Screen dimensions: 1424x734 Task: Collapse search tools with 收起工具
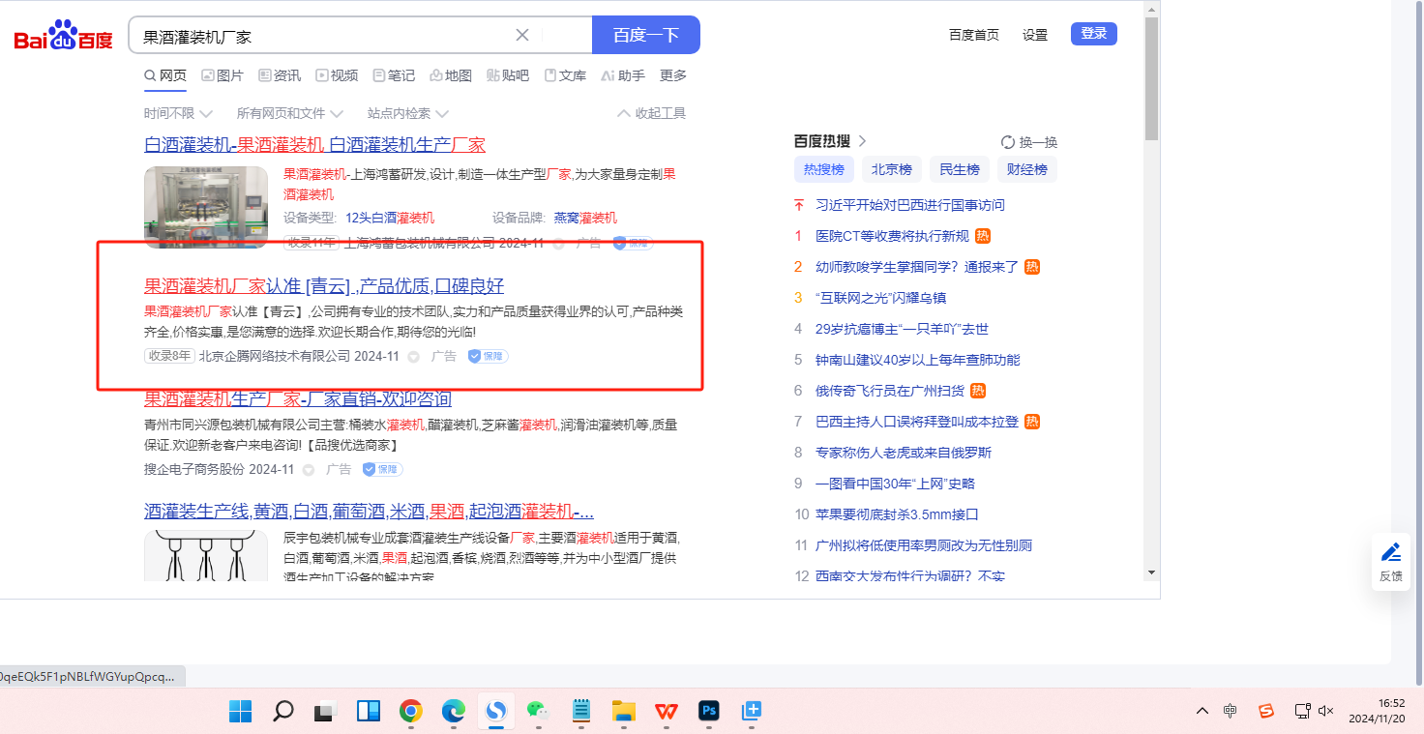coord(651,113)
